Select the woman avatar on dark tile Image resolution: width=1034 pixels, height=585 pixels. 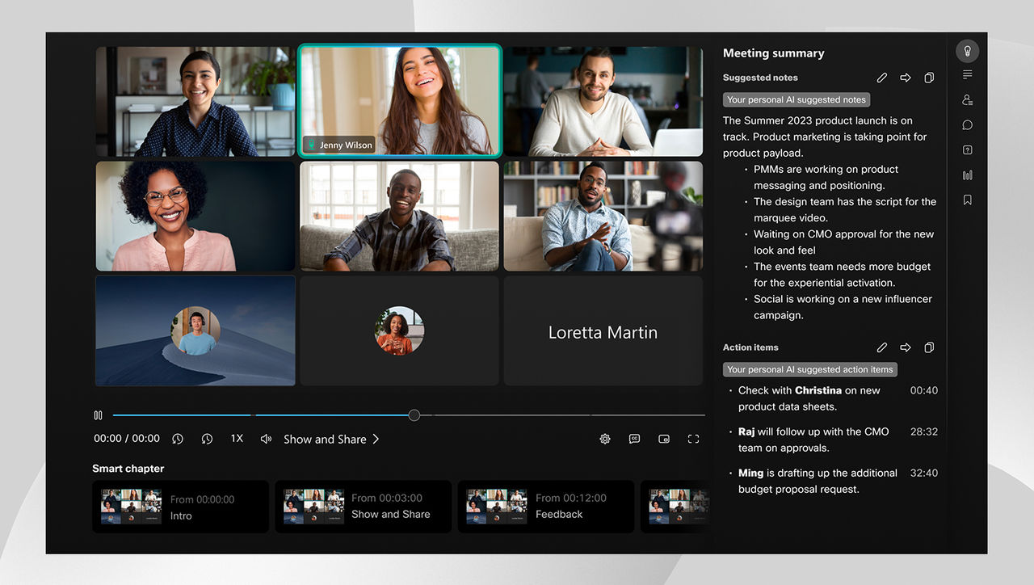click(399, 331)
